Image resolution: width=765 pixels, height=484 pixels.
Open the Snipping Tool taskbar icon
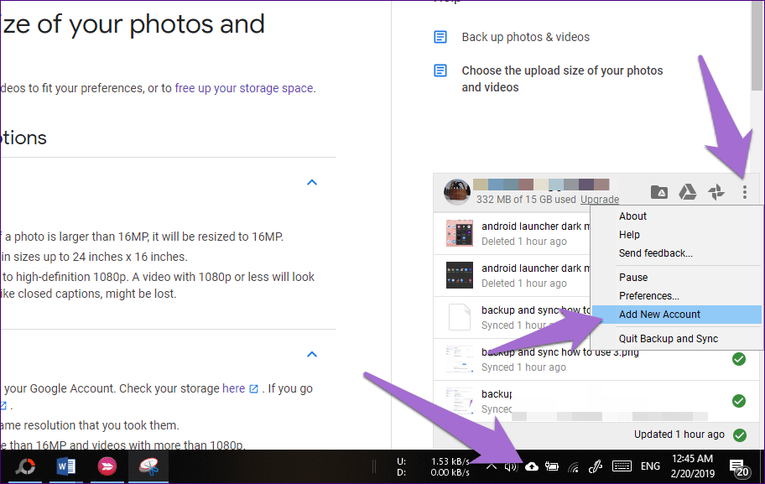[148, 466]
